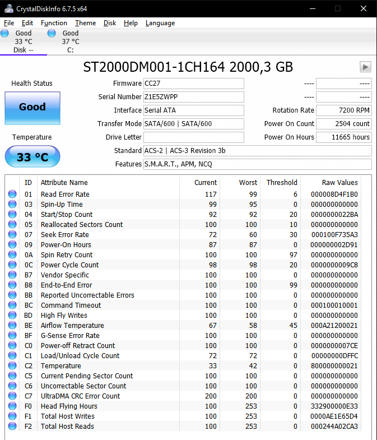
Task: Open the Theme menu
Action: point(85,23)
